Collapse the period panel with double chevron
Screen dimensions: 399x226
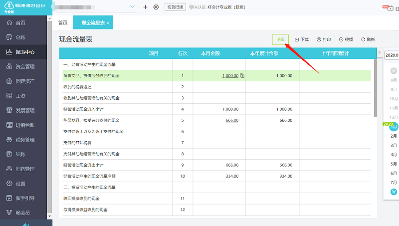click(x=380, y=53)
